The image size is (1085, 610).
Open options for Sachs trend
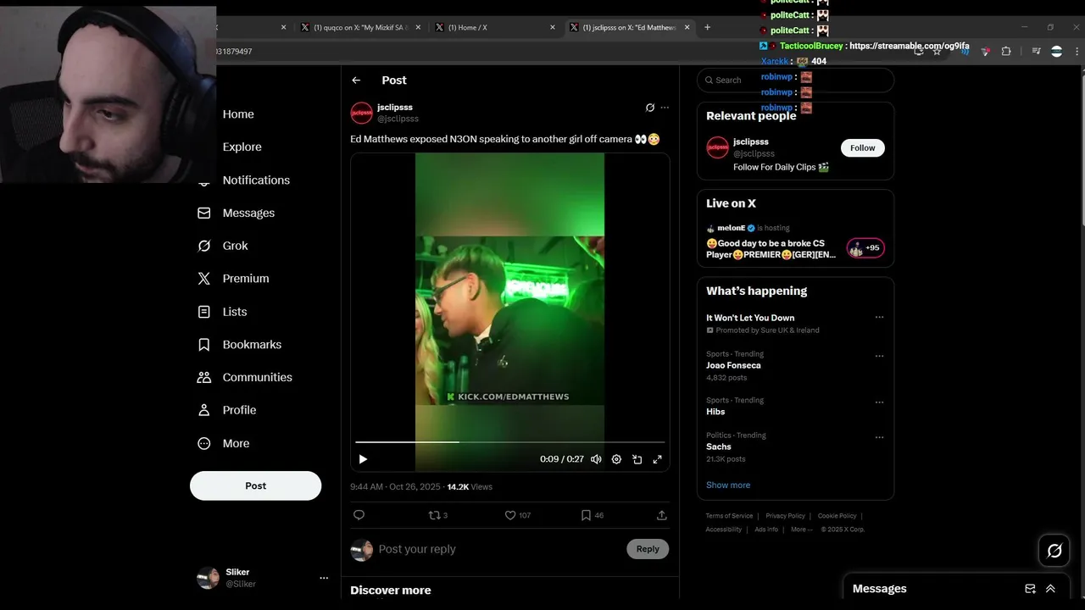click(x=879, y=437)
